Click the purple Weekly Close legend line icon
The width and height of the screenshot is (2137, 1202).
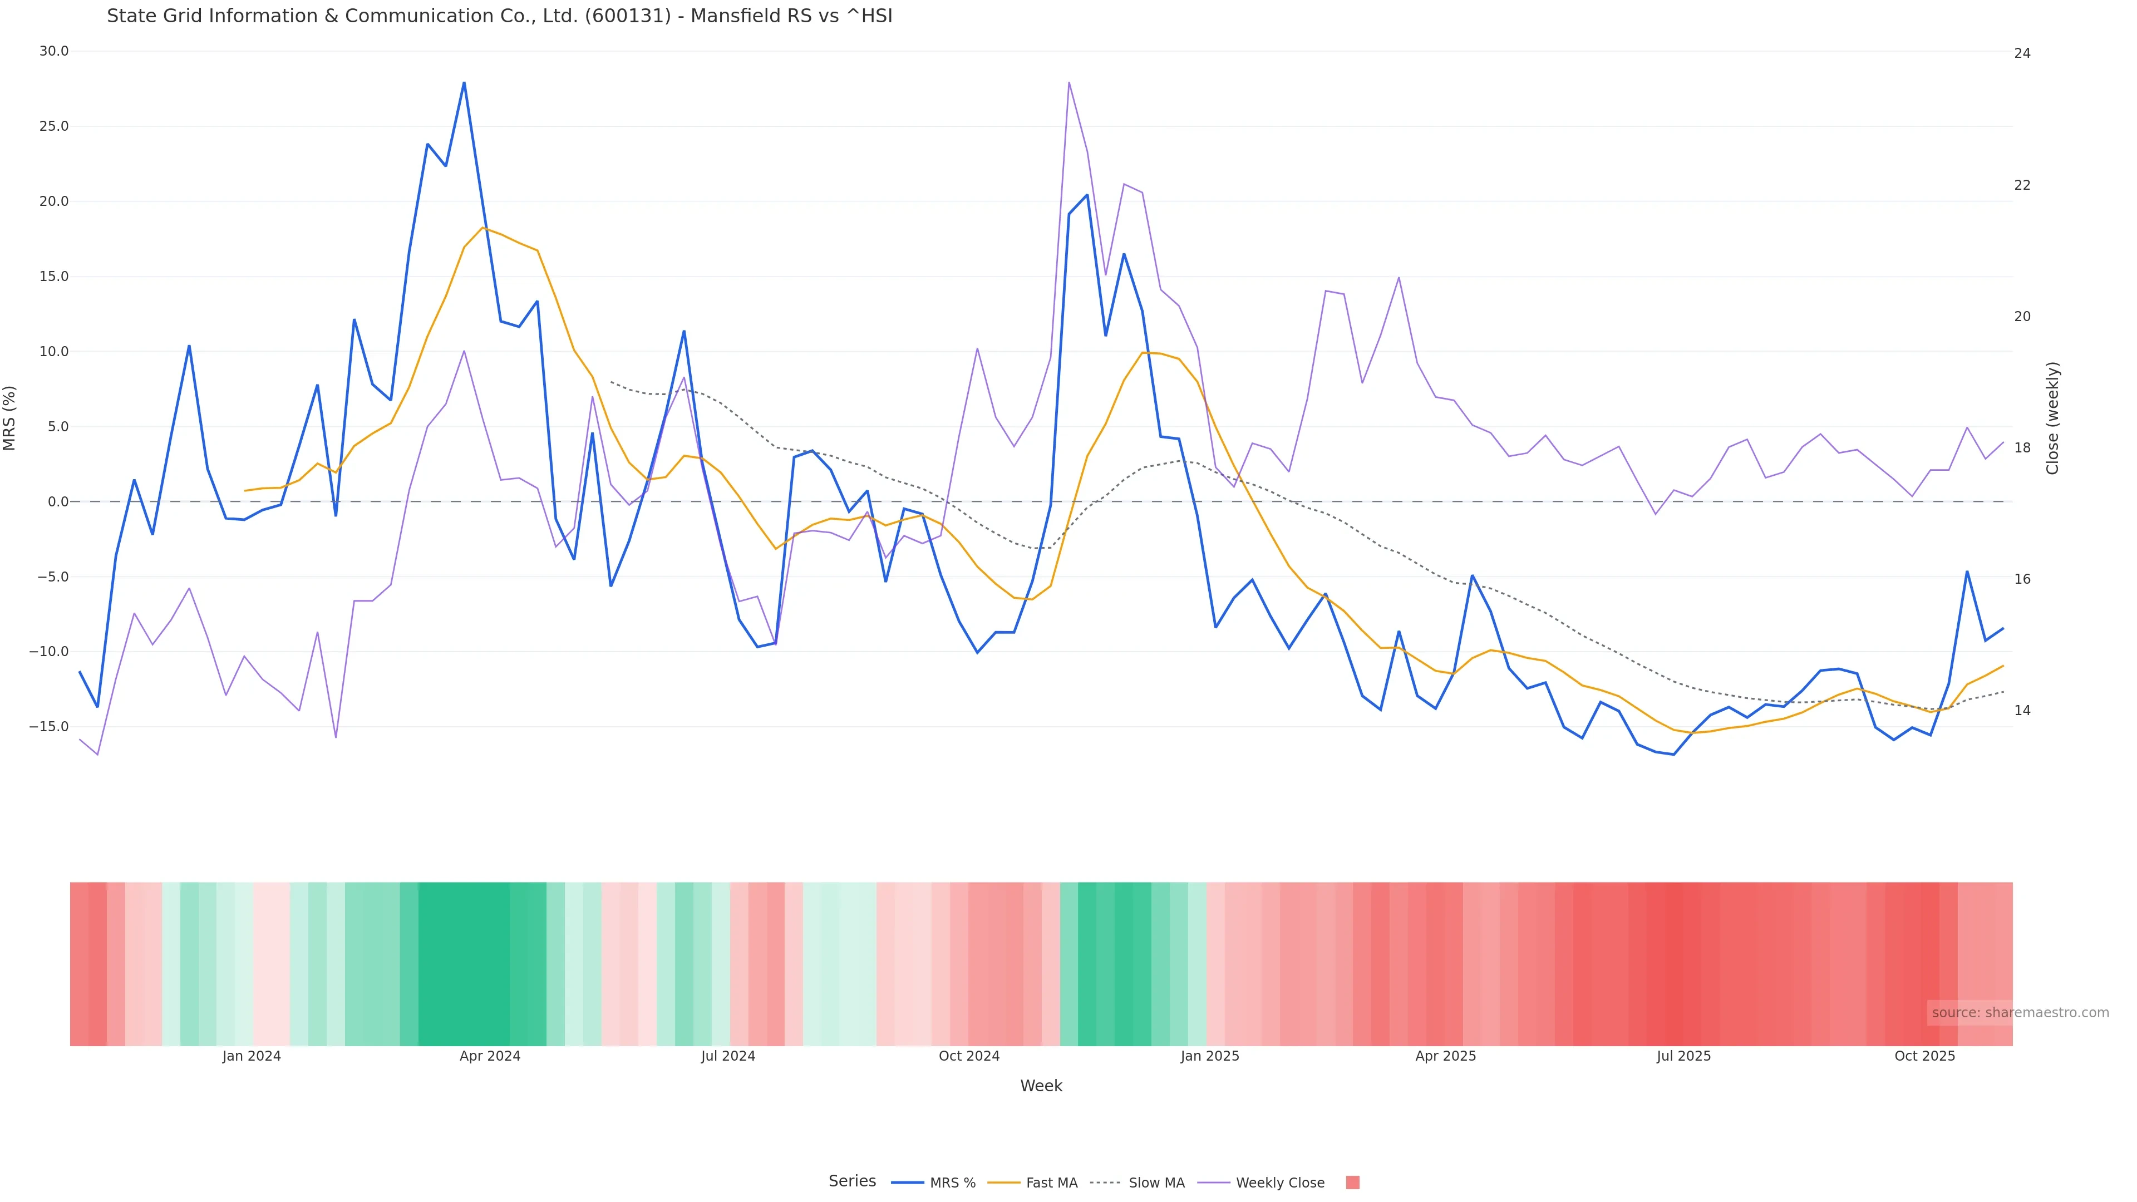pos(1214,1183)
